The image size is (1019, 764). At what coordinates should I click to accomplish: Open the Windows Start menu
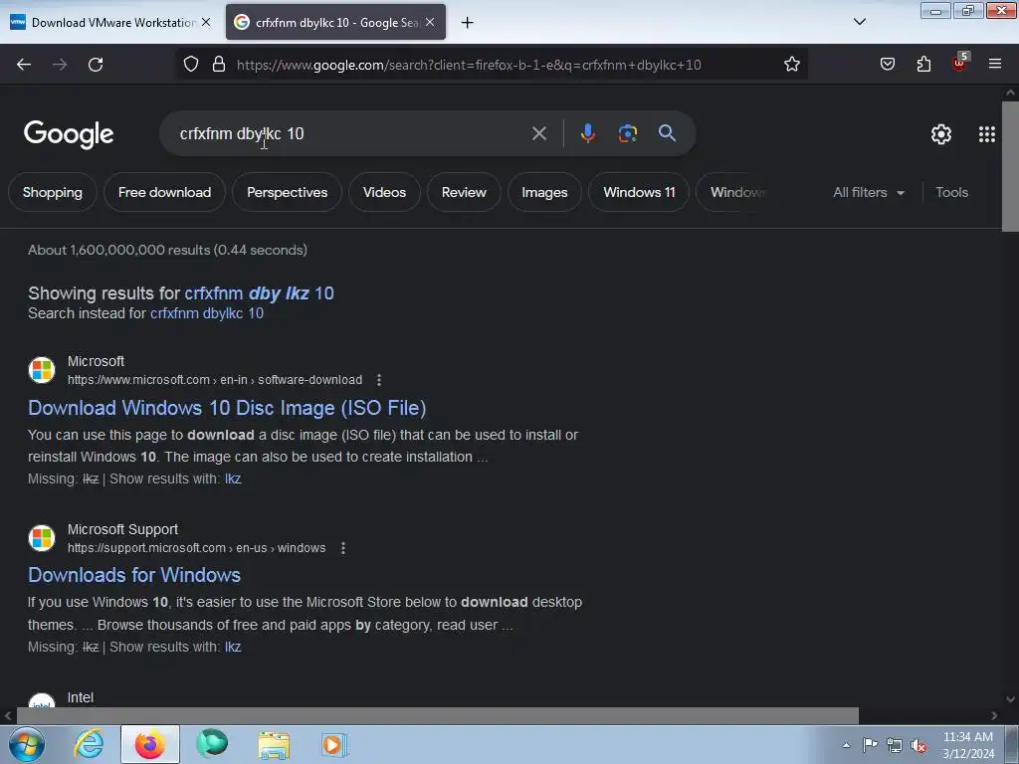(26, 744)
